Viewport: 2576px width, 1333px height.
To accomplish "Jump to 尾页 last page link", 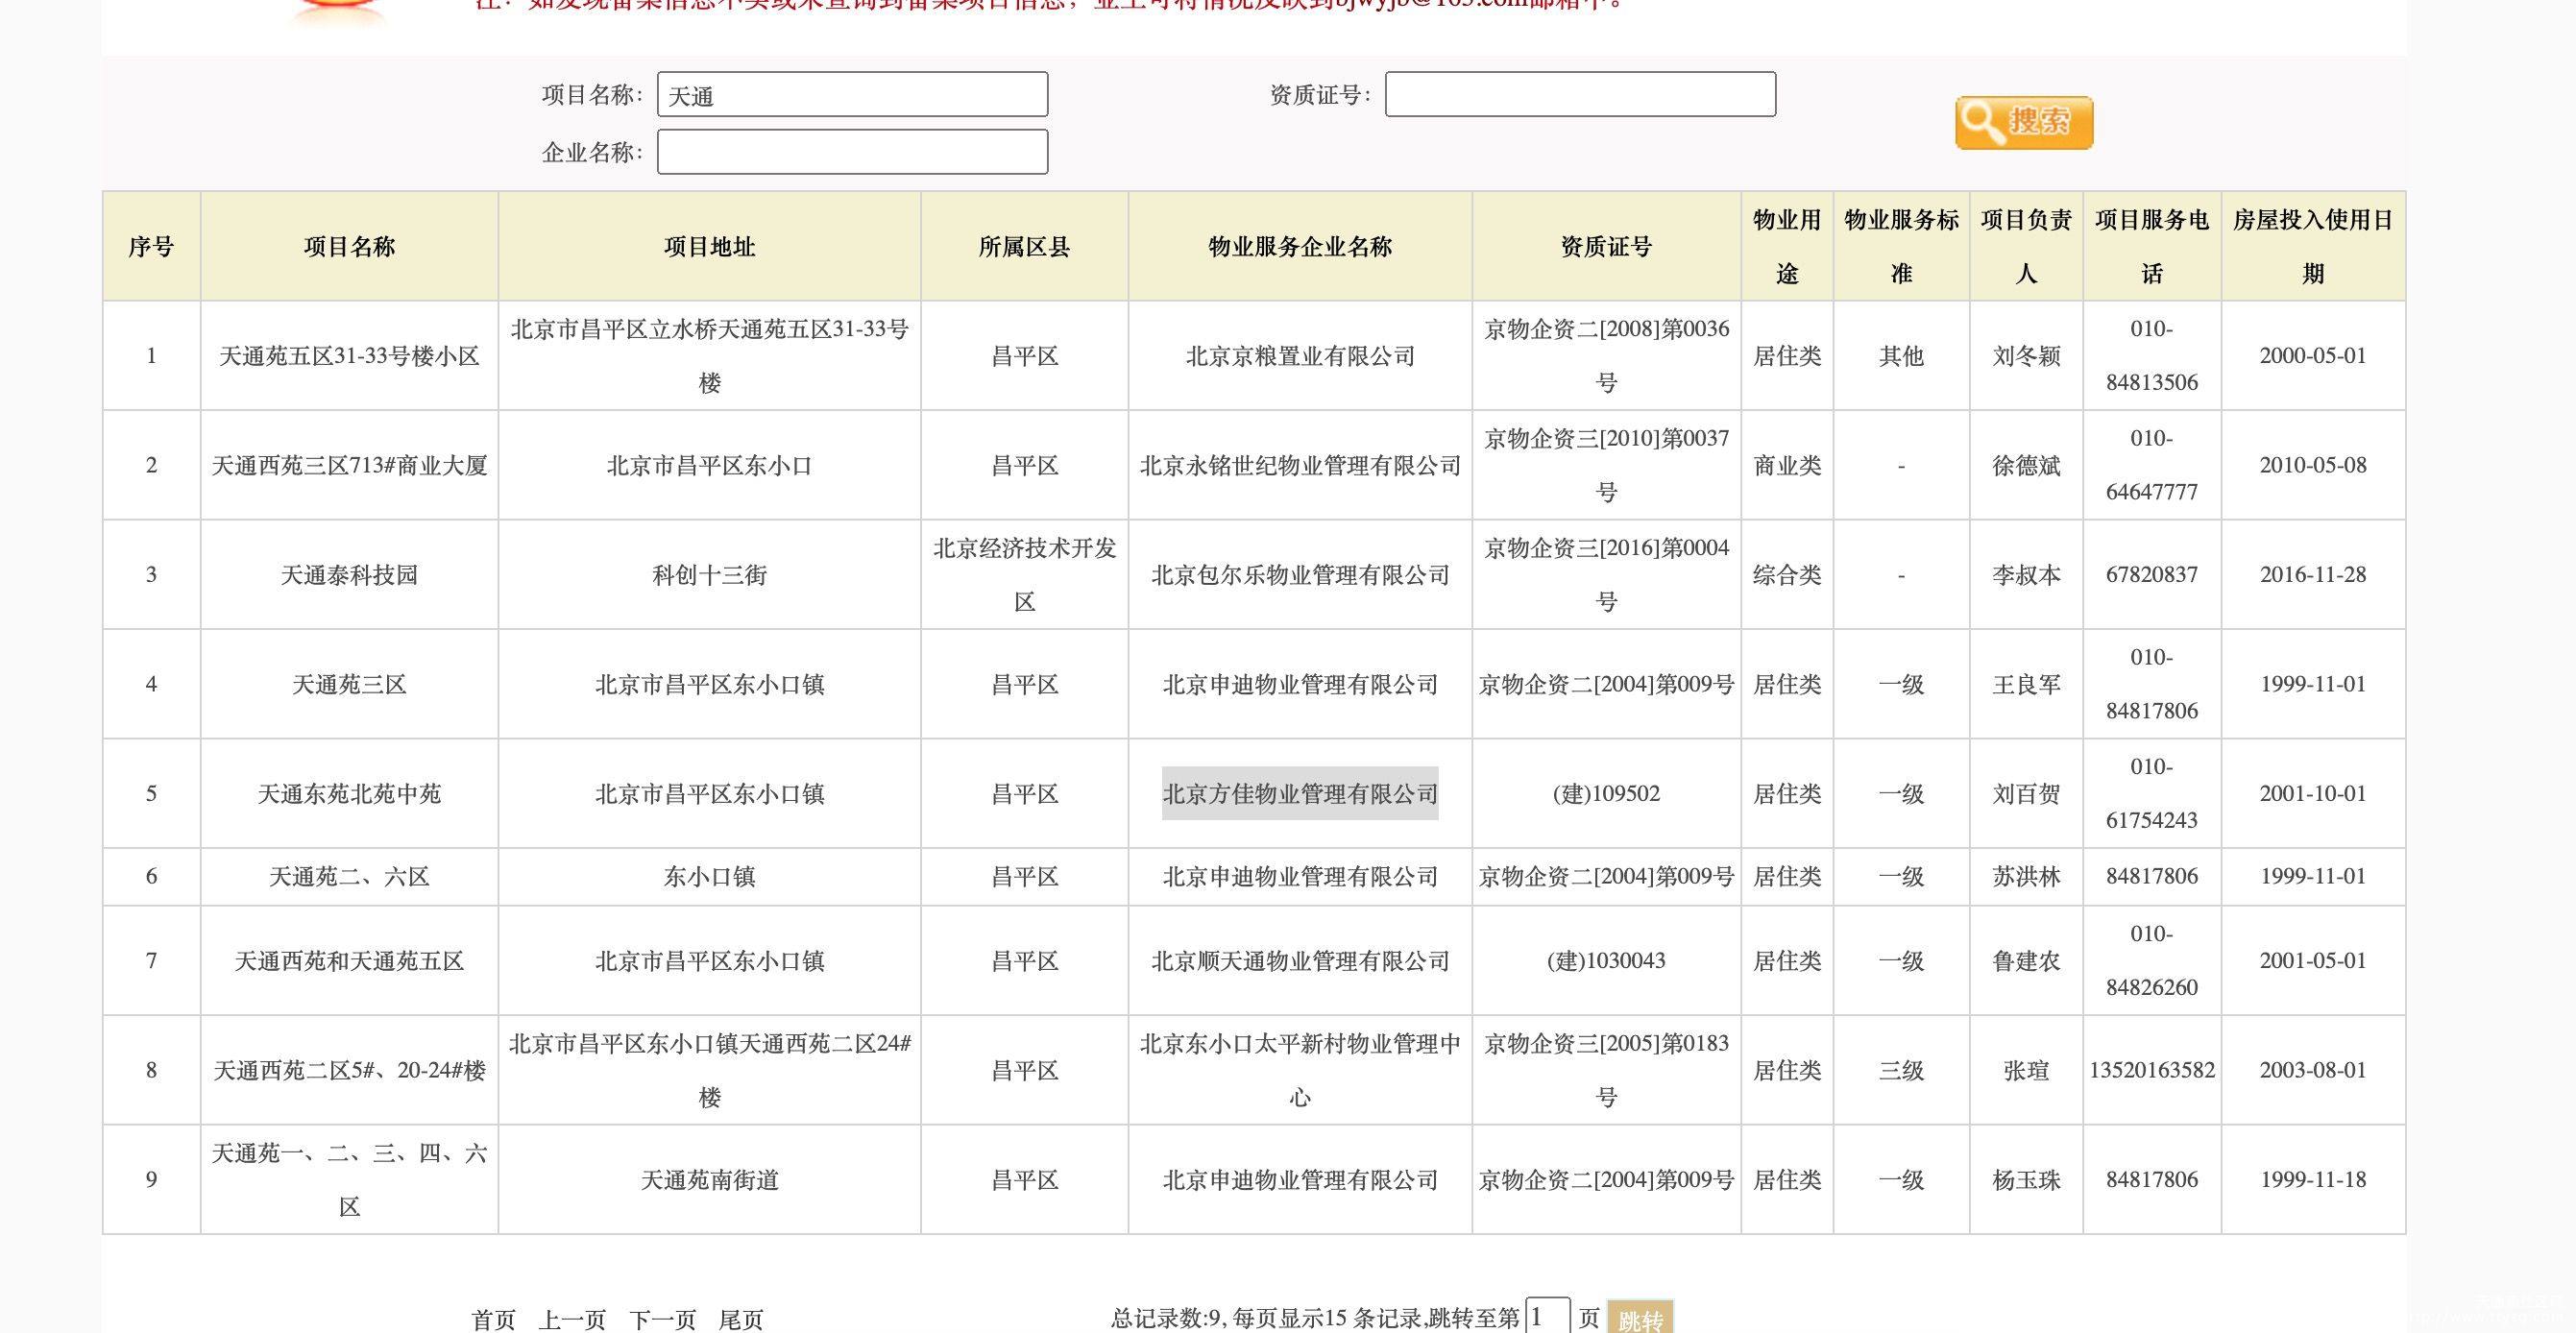I will pyautogui.click(x=741, y=1320).
